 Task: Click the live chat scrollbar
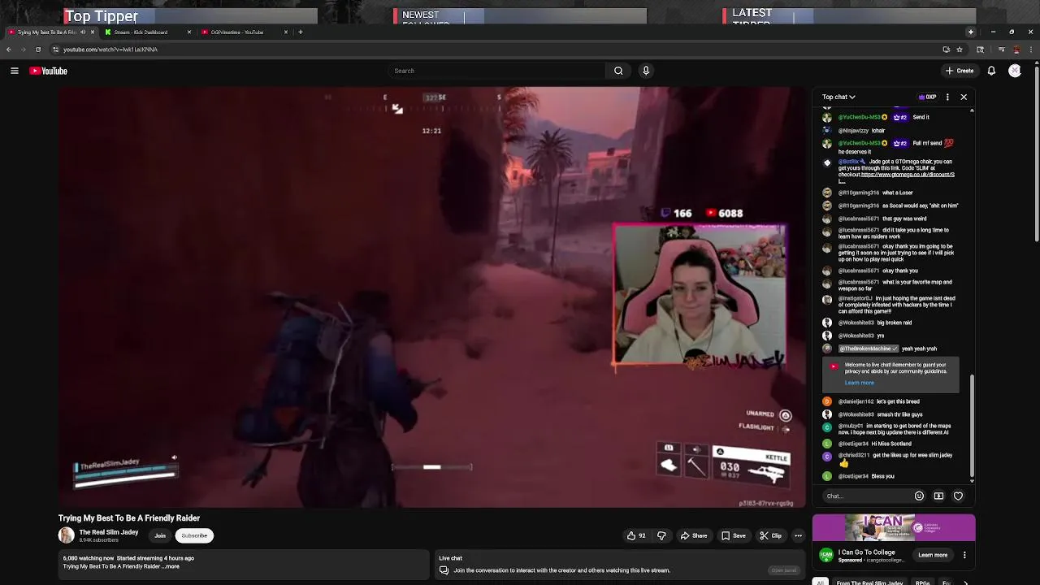[972, 427]
